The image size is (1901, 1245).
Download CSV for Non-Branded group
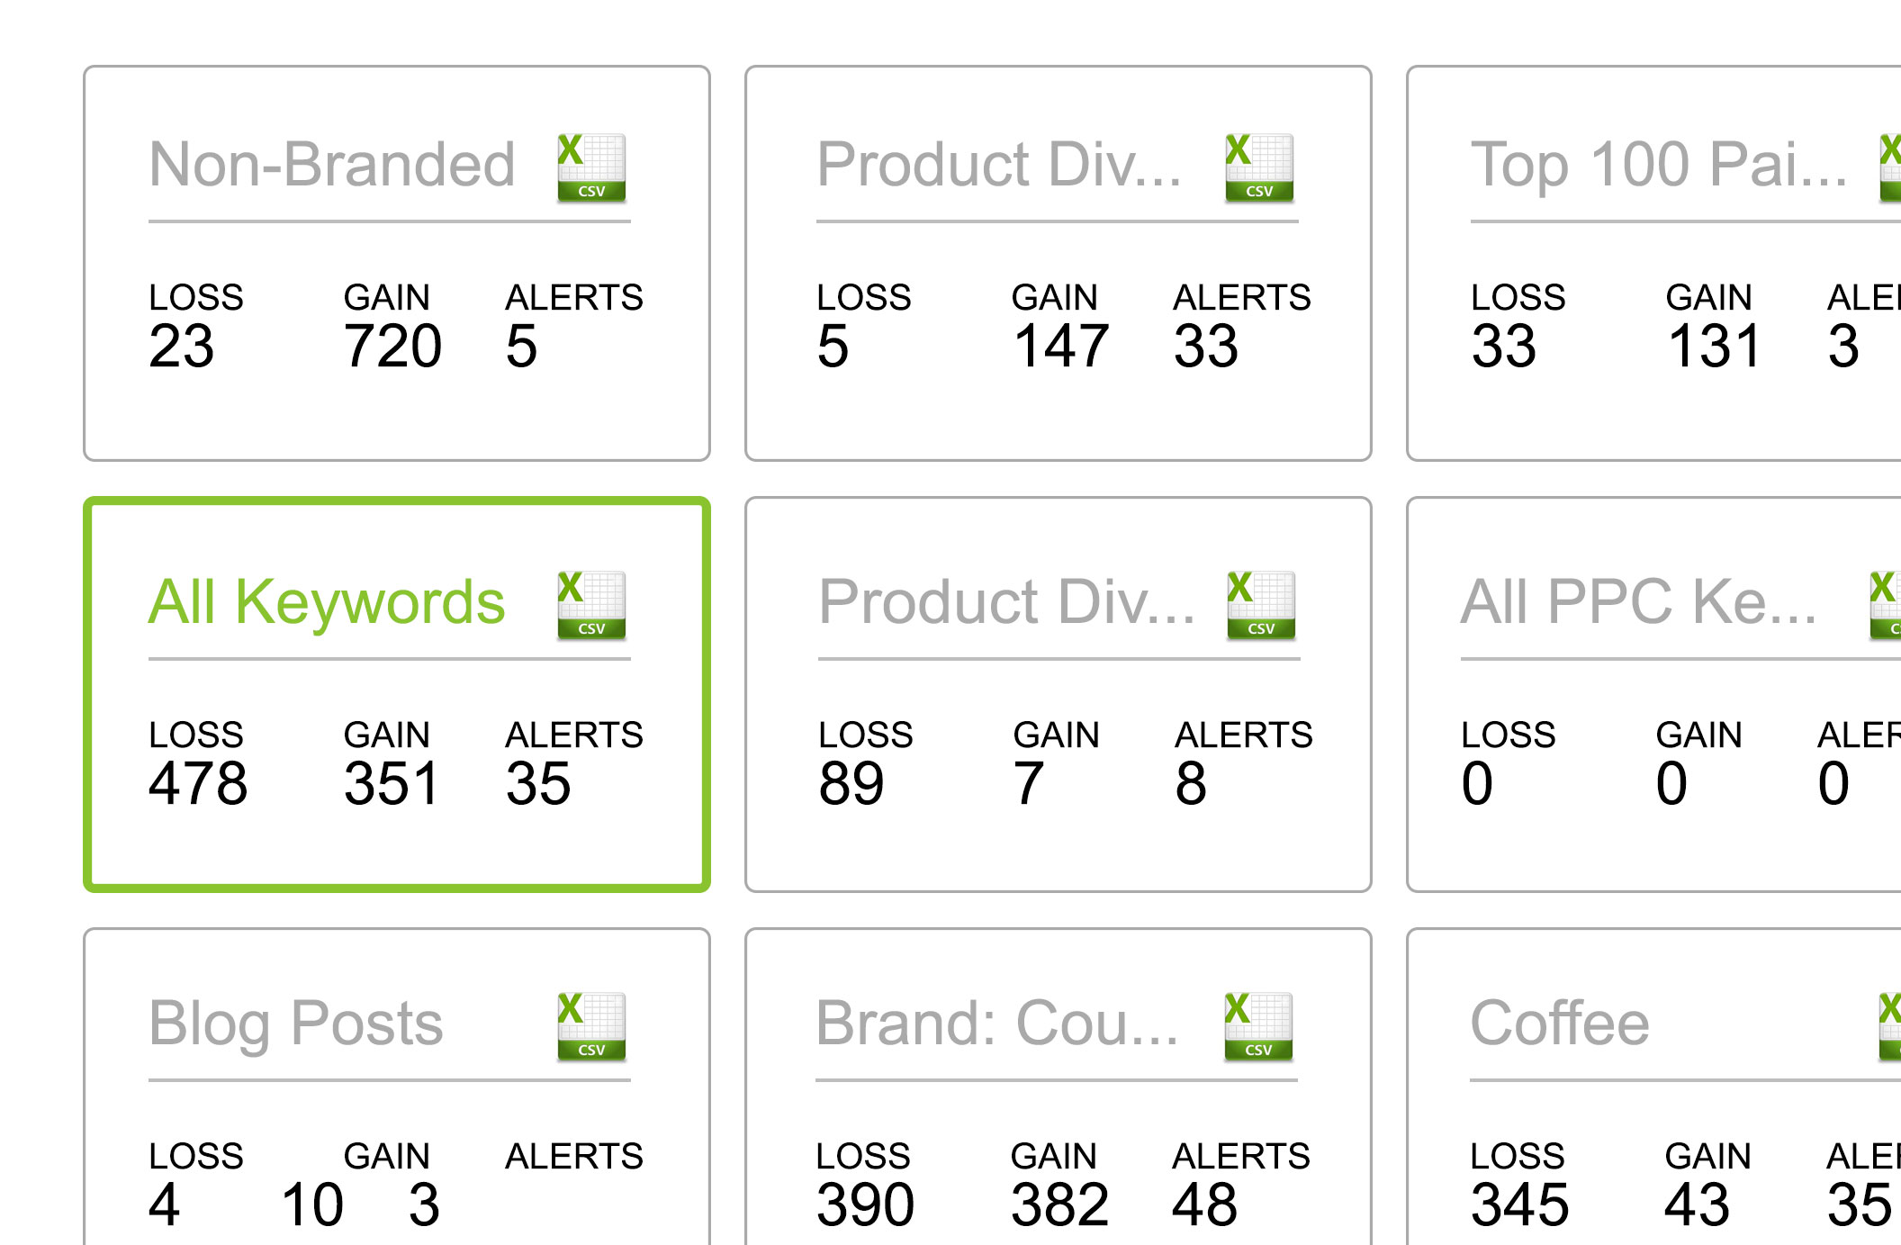click(591, 167)
